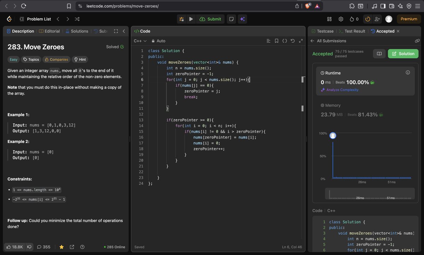This screenshot has height=255, width=424.
Task: Switch to the Editorial tab
Action: 52,31
